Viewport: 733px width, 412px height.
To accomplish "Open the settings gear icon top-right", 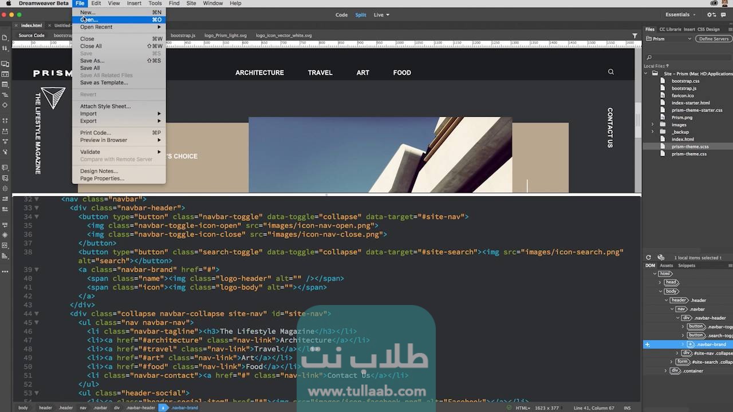I will pos(710,15).
